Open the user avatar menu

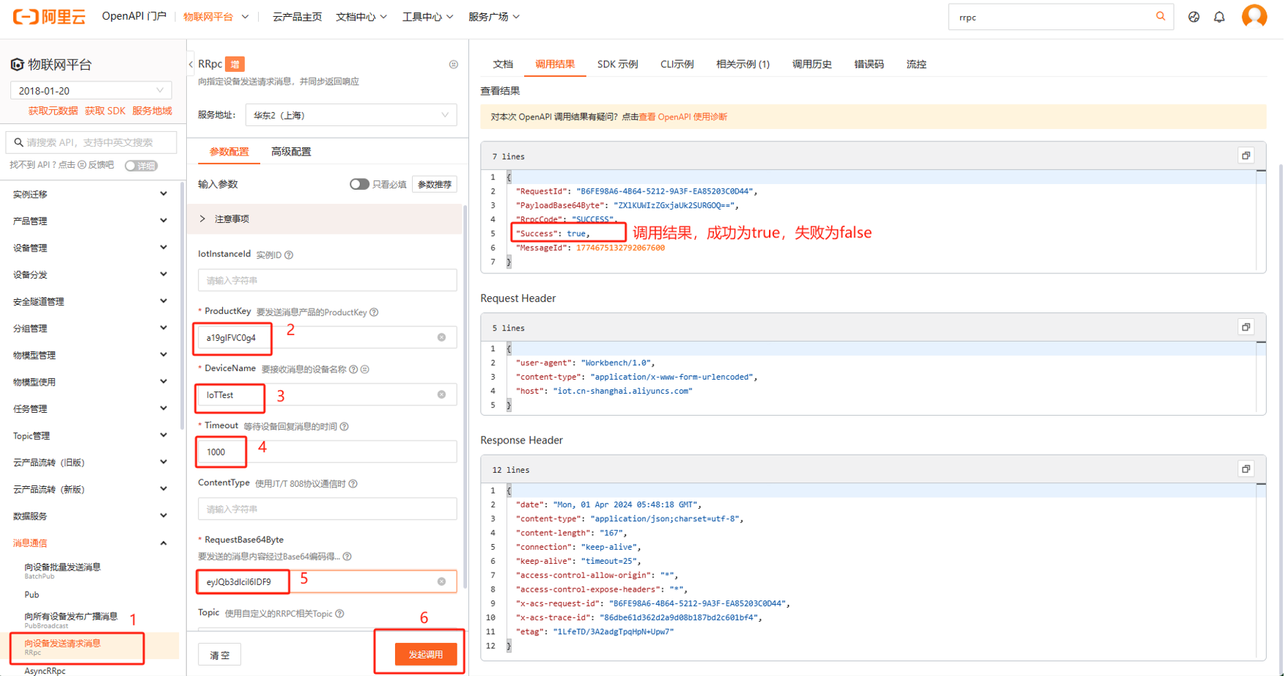[x=1254, y=16]
